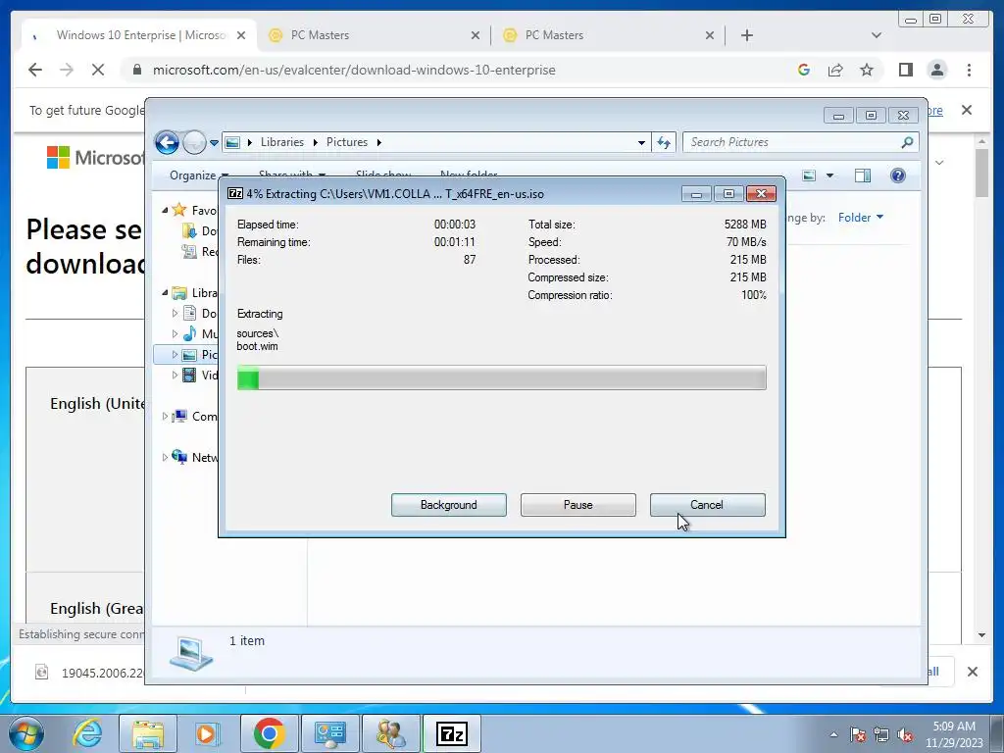
Task: Open Chrome profile avatar
Action: coord(937,70)
